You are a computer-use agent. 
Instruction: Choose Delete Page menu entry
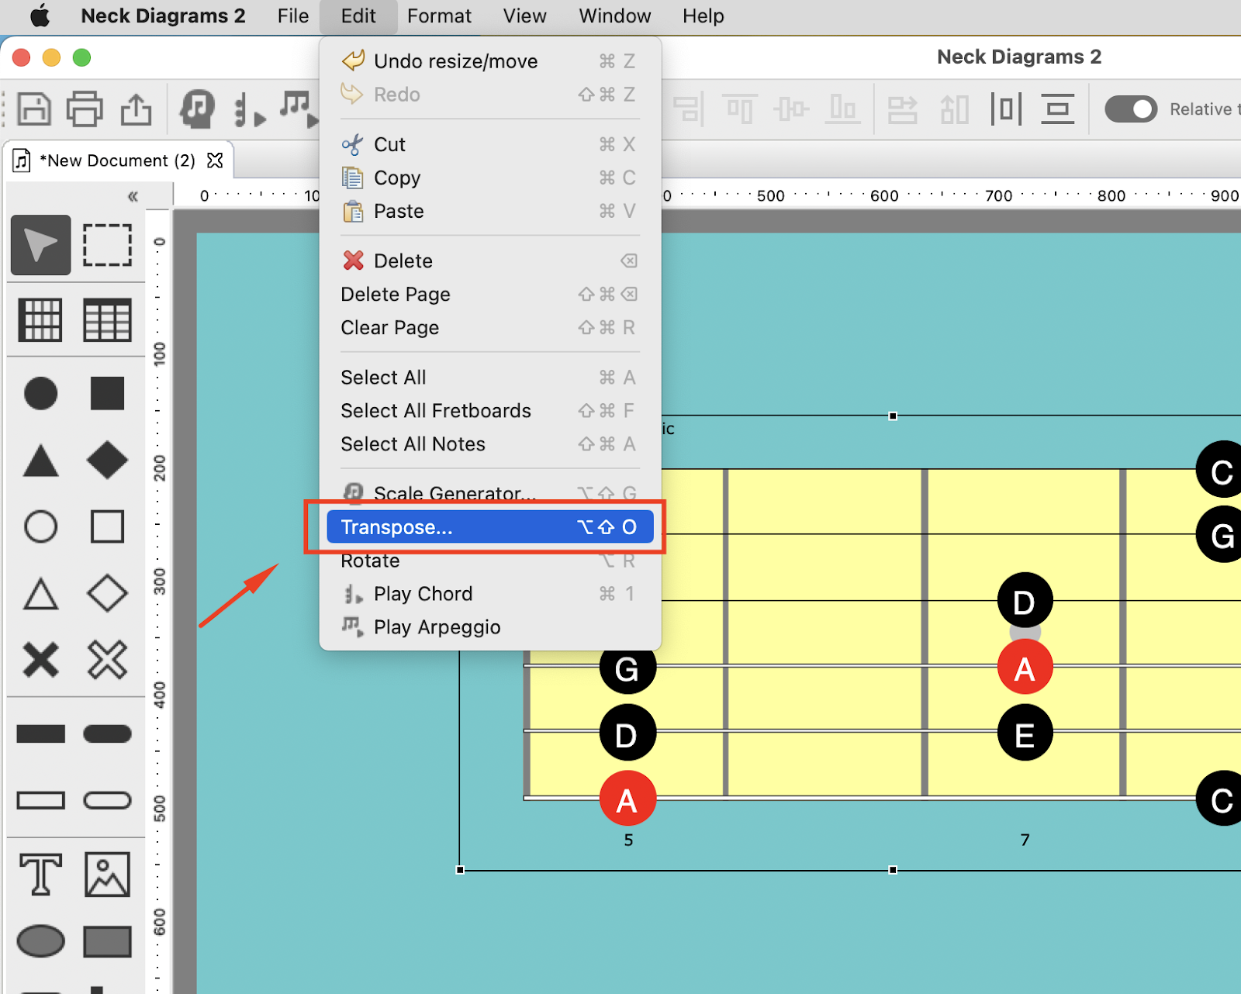pos(490,294)
